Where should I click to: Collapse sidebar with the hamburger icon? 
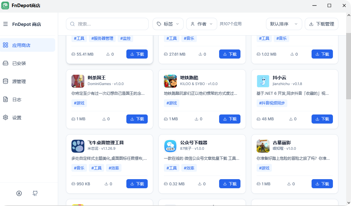[5, 24]
